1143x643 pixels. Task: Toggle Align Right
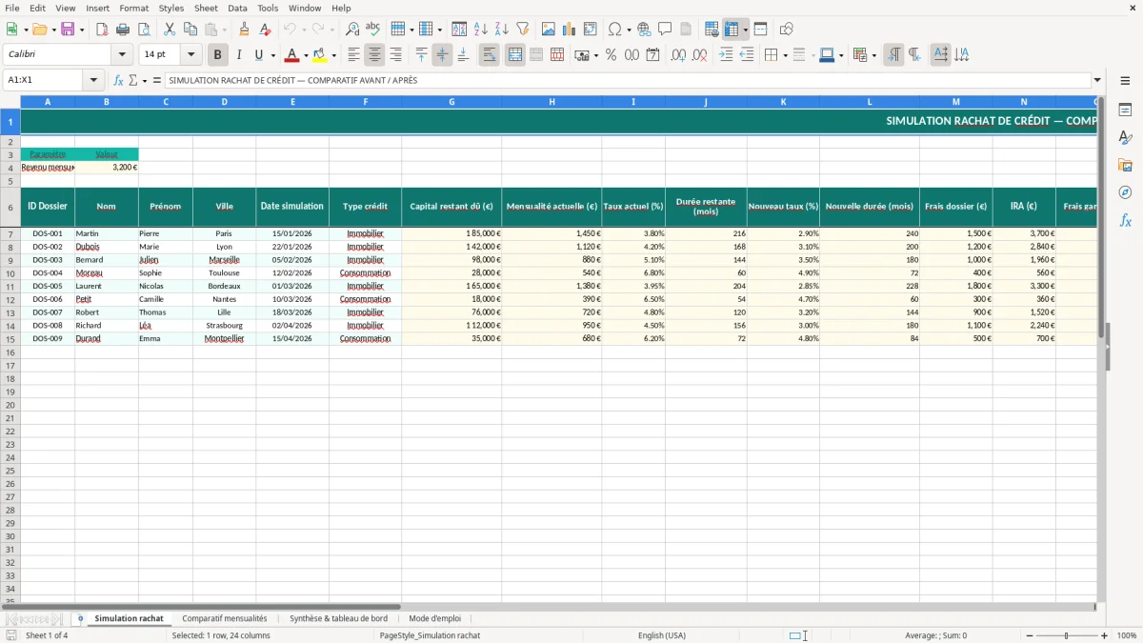[395, 55]
